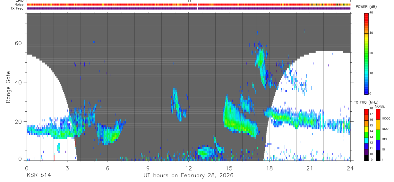
Task: Click the hour "12" tick on the time axis
Action: point(188,168)
